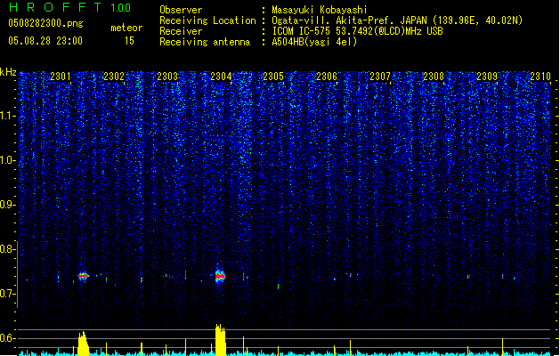Viewport: 560px width, 356px height.
Task: Click the 2307 time marker
Action: coord(380,77)
